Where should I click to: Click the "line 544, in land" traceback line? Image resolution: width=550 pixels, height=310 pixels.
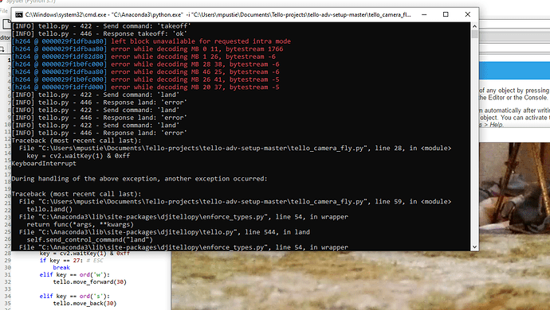pyautogui.click(x=164, y=232)
